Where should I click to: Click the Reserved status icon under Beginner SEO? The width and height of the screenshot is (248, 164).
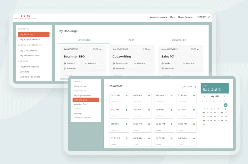pos(65,68)
